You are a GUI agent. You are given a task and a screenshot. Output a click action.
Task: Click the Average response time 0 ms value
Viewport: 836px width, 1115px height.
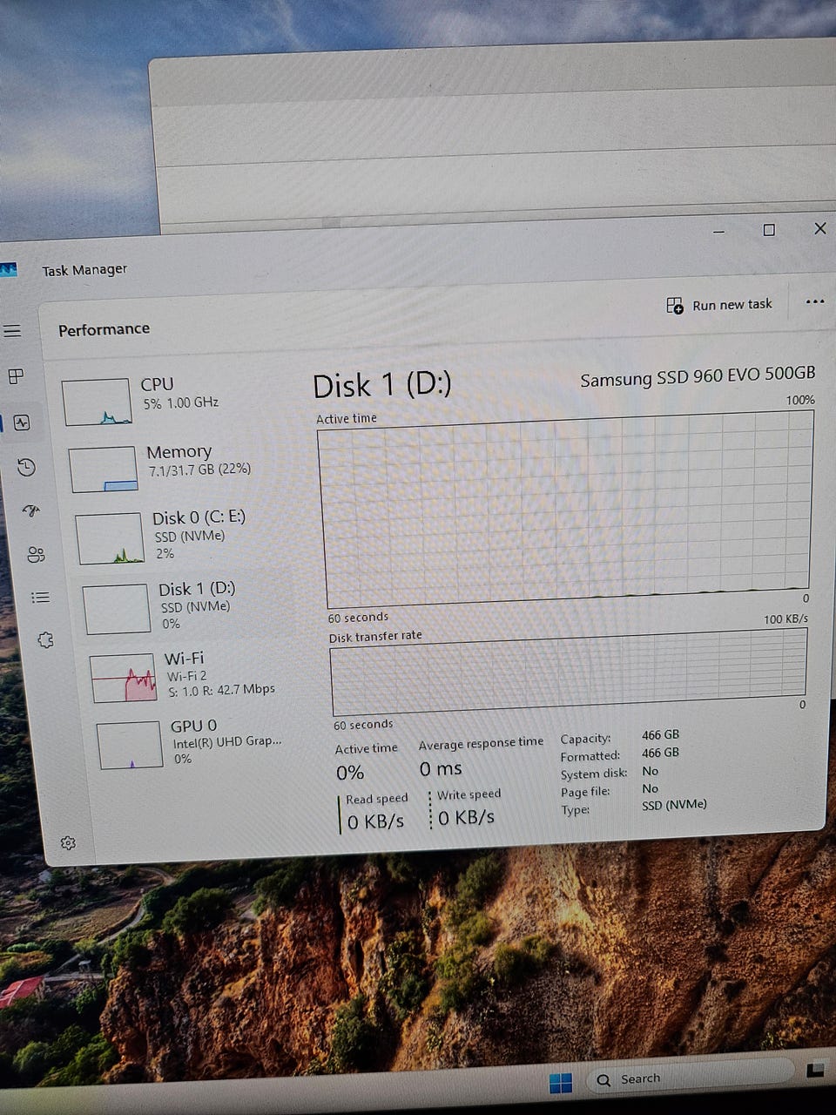coord(441,768)
